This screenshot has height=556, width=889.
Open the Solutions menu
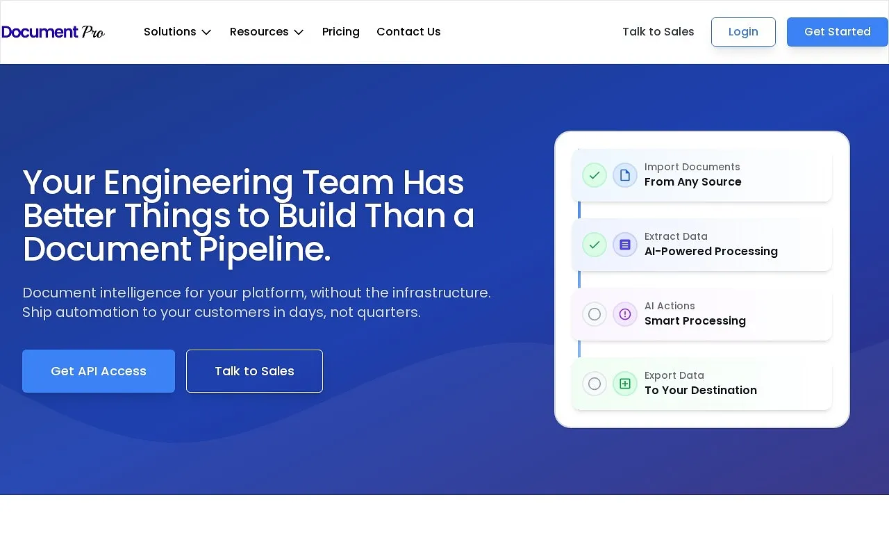177,32
